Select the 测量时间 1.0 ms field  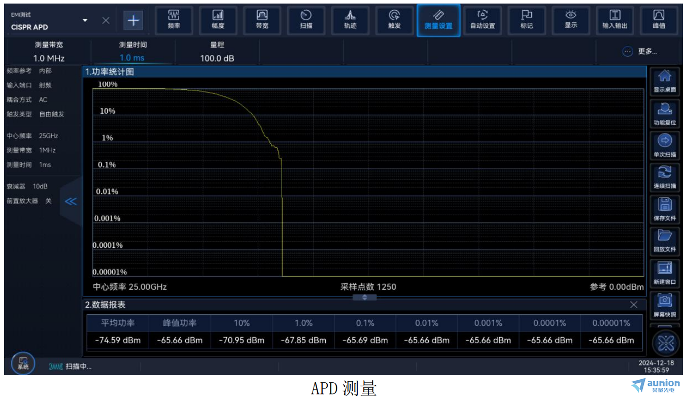pos(132,57)
